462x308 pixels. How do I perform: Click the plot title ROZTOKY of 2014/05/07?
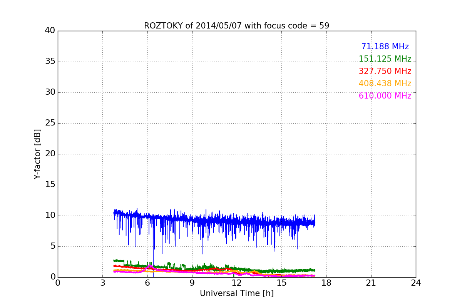pyautogui.click(x=236, y=26)
